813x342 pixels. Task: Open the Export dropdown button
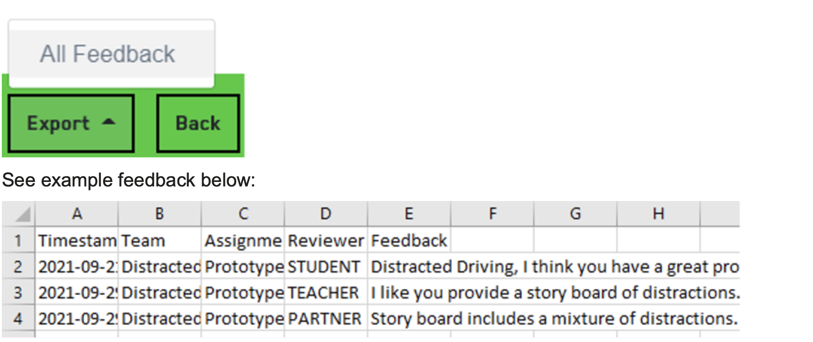coord(71,123)
